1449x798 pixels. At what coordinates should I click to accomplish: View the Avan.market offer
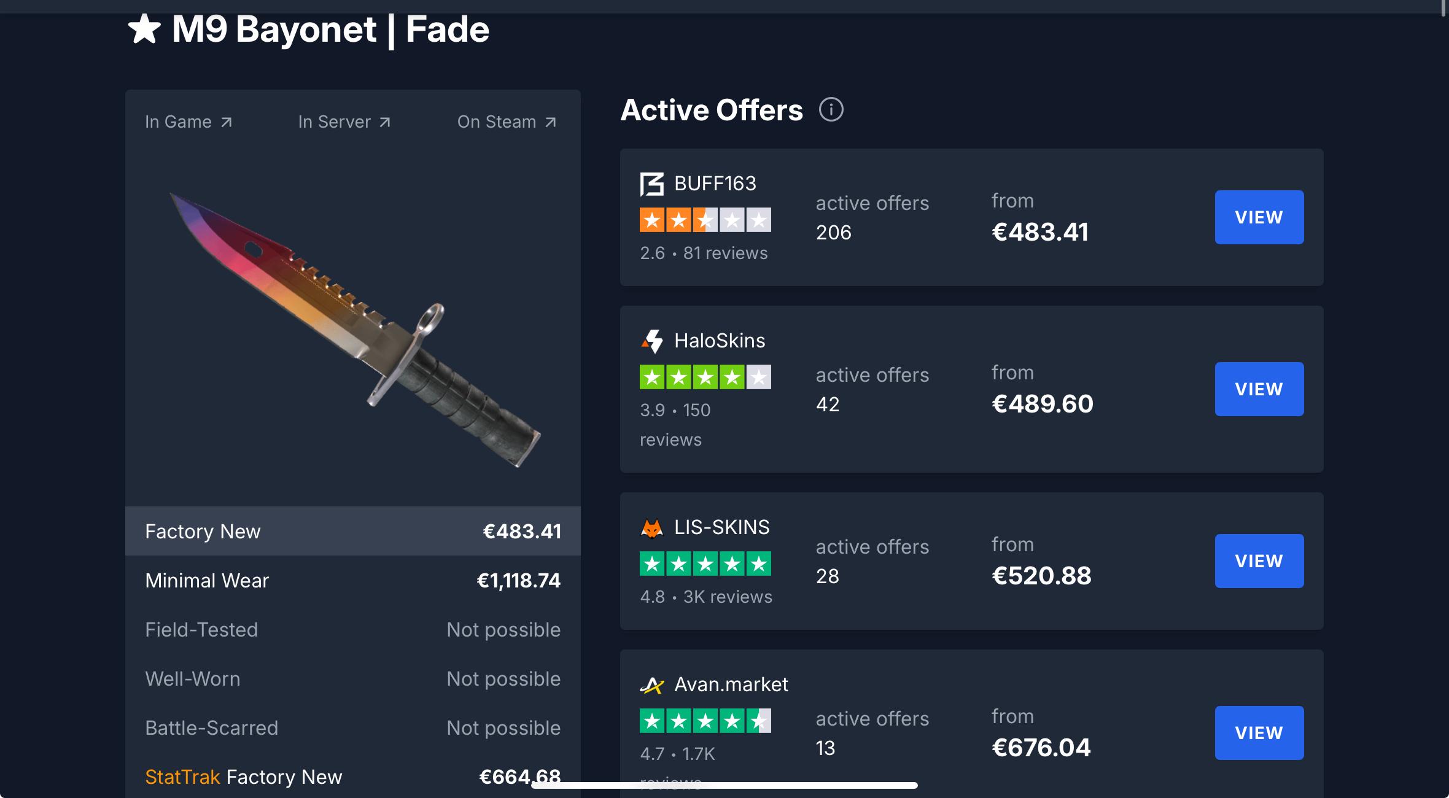pyautogui.click(x=1259, y=733)
